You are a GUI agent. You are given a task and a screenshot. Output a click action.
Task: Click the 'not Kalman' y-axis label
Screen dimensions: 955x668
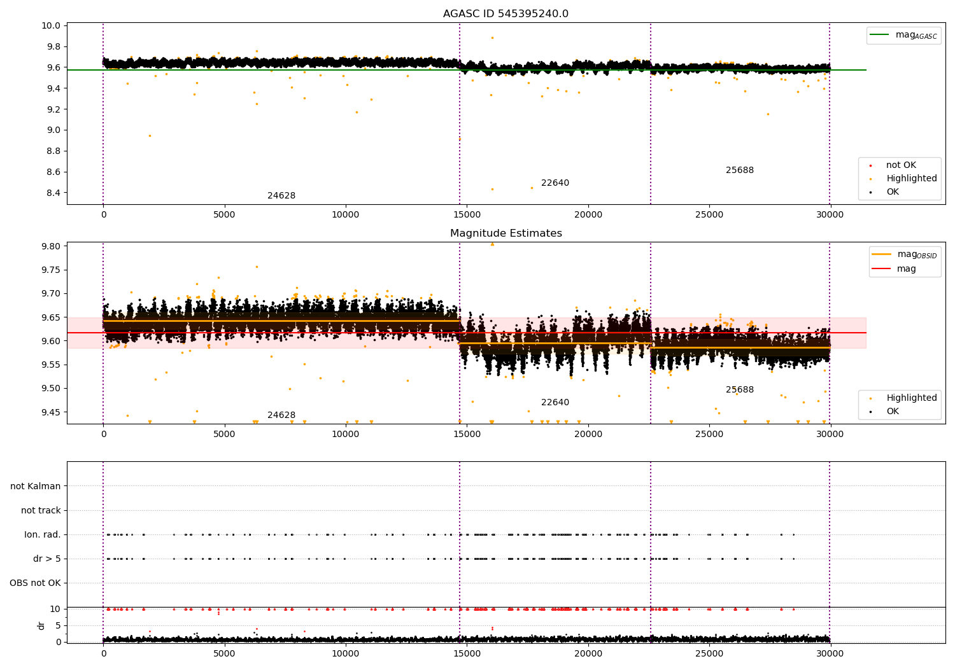(36, 487)
